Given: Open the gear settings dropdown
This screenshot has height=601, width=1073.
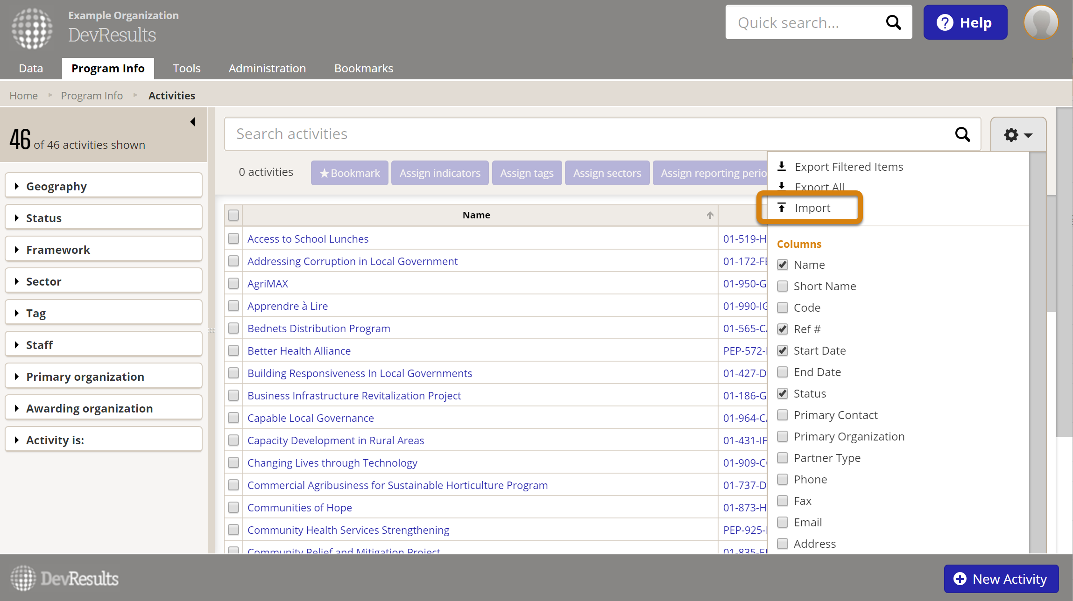Looking at the screenshot, I should (x=1018, y=135).
